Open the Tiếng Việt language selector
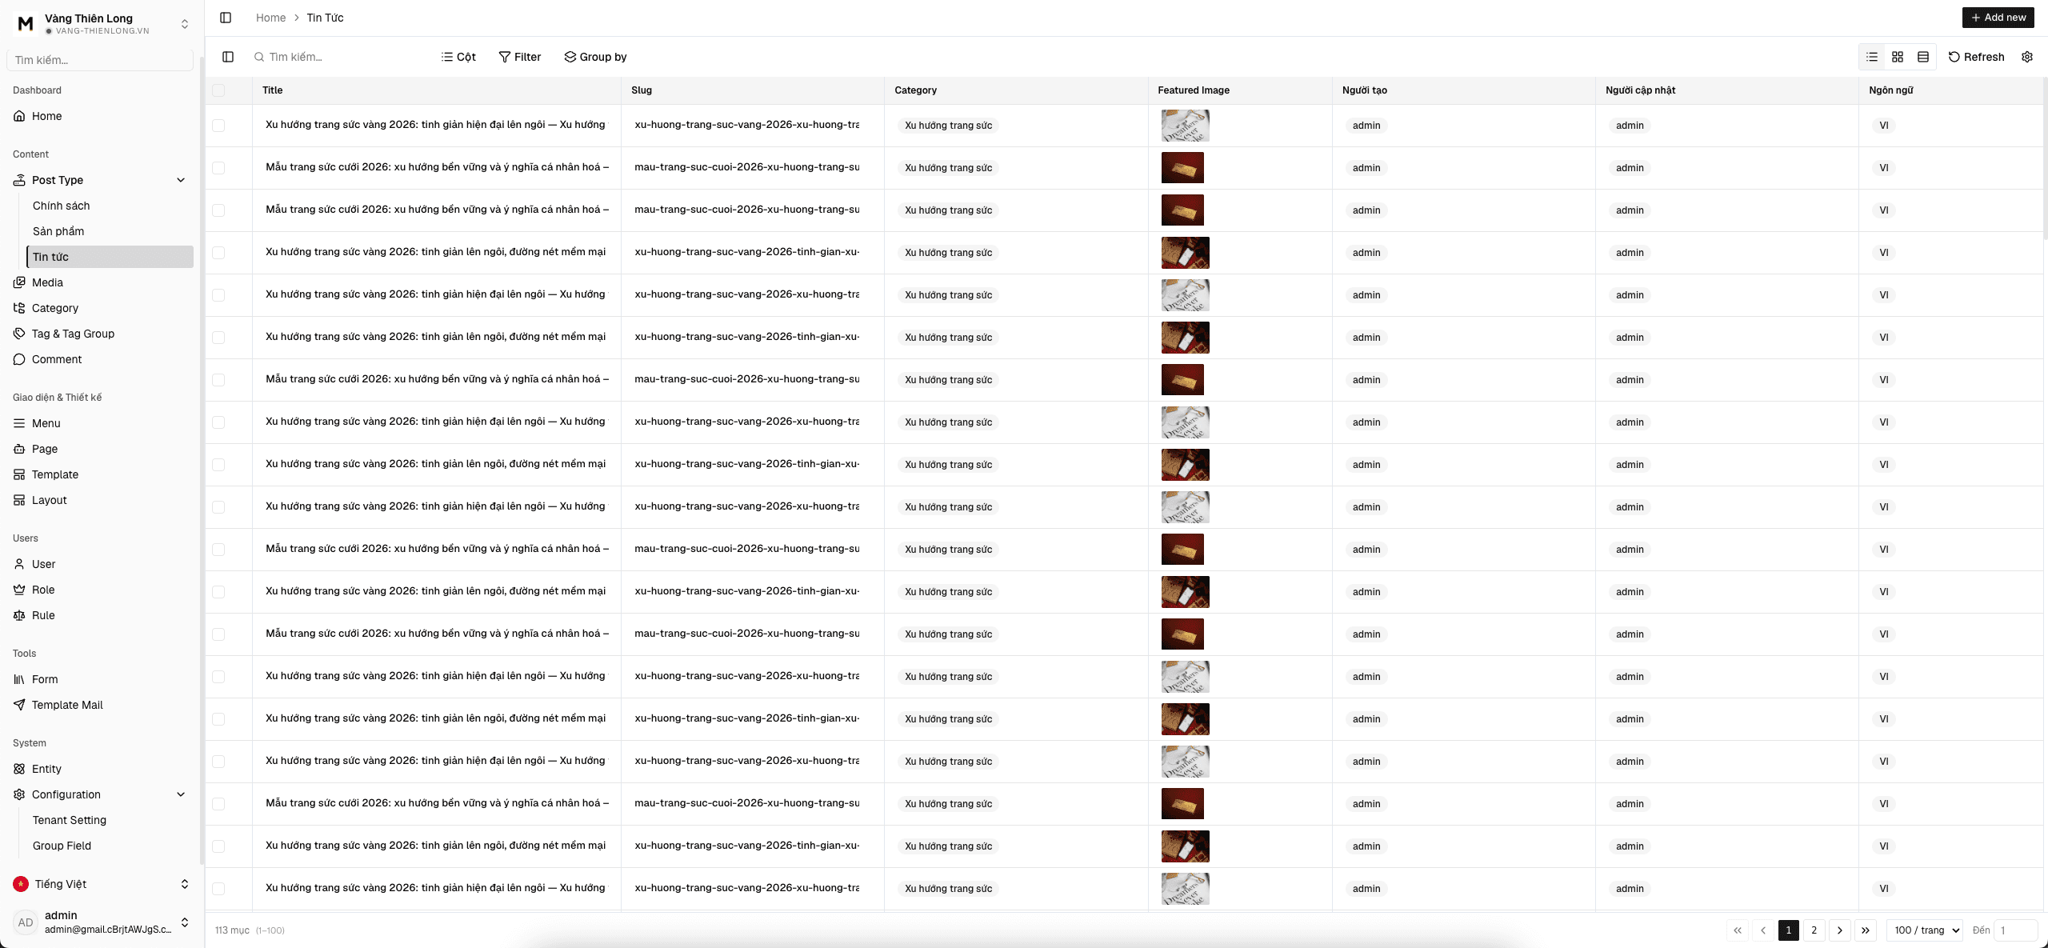This screenshot has width=2048, height=948. 102,884
